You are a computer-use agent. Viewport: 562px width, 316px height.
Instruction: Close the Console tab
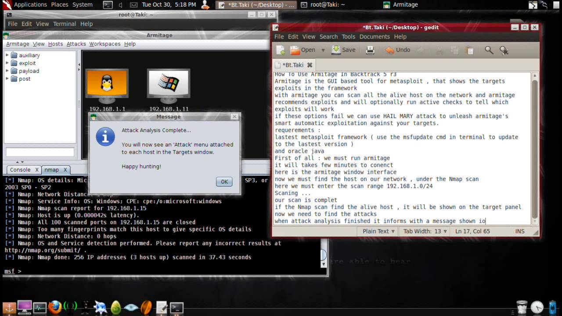[37, 170]
